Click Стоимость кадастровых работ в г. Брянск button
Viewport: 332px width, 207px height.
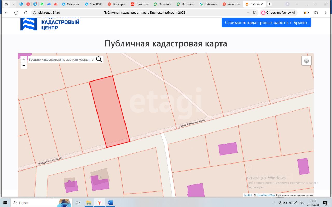266,23
